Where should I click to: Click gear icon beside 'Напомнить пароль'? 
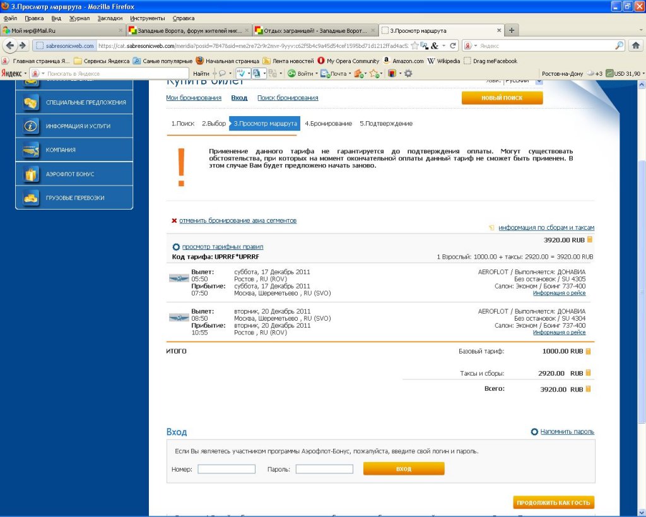(x=534, y=432)
